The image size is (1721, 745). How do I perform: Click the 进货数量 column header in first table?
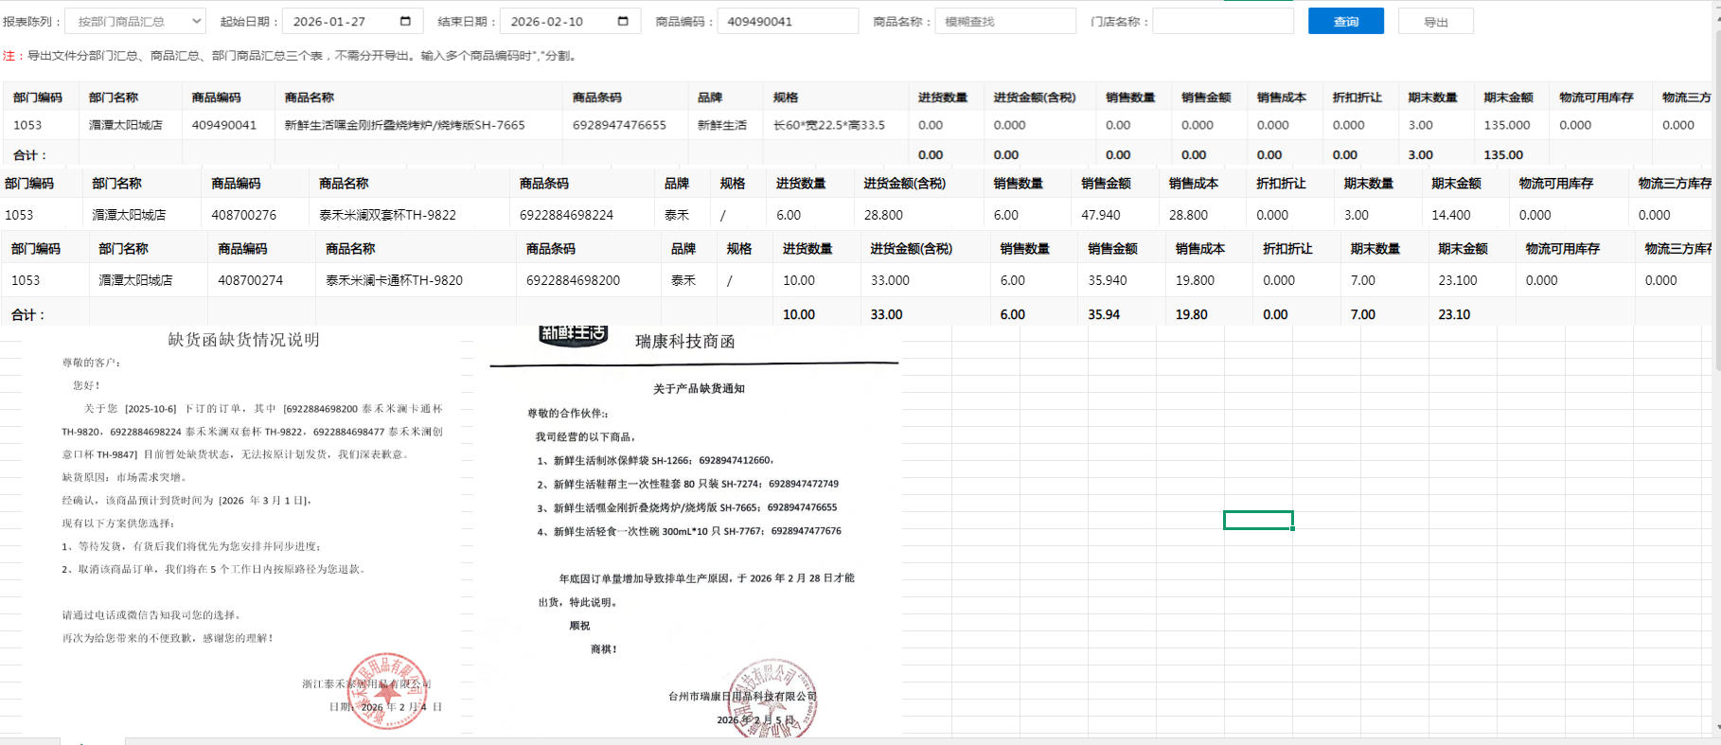(x=942, y=98)
